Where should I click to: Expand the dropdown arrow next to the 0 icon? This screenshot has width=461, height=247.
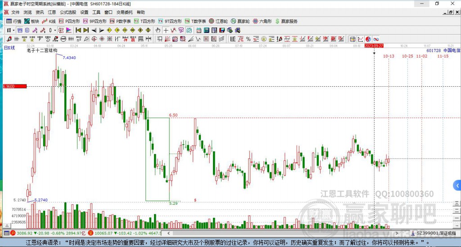pos(55,30)
